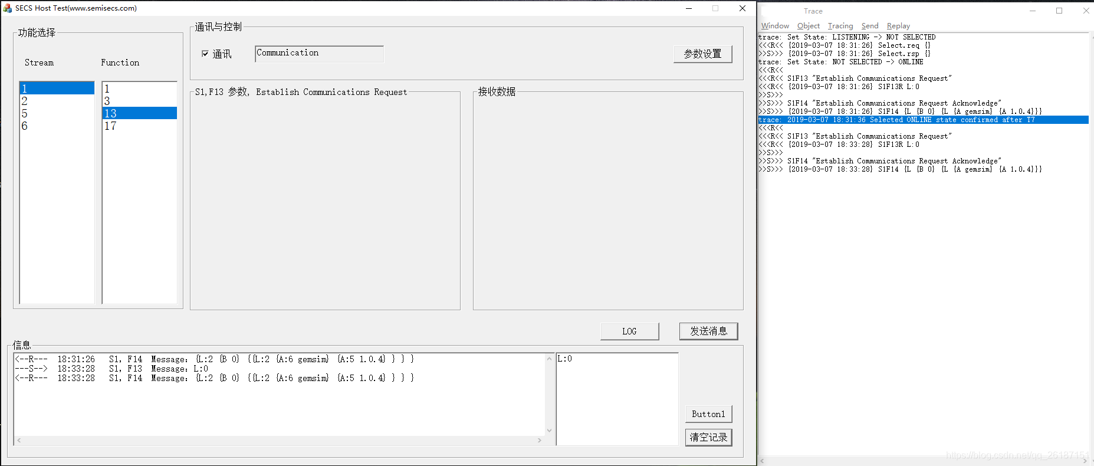Open the Replay menu in Trace window
Screen dimensions: 1094x466
tap(898, 26)
